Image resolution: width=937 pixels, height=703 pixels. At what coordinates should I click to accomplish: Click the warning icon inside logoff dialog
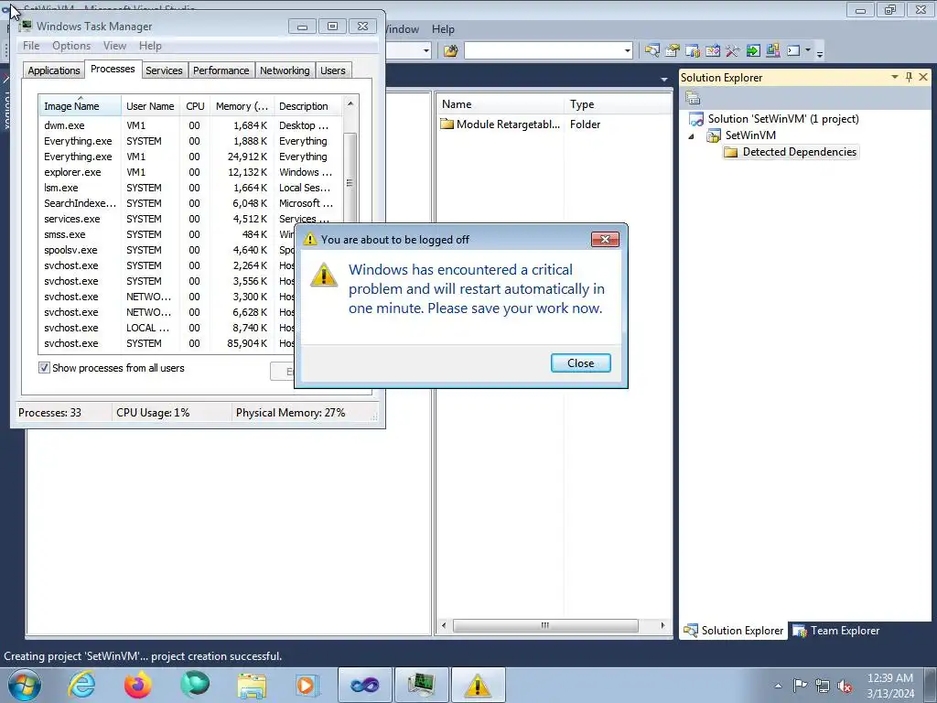[324, 275]
